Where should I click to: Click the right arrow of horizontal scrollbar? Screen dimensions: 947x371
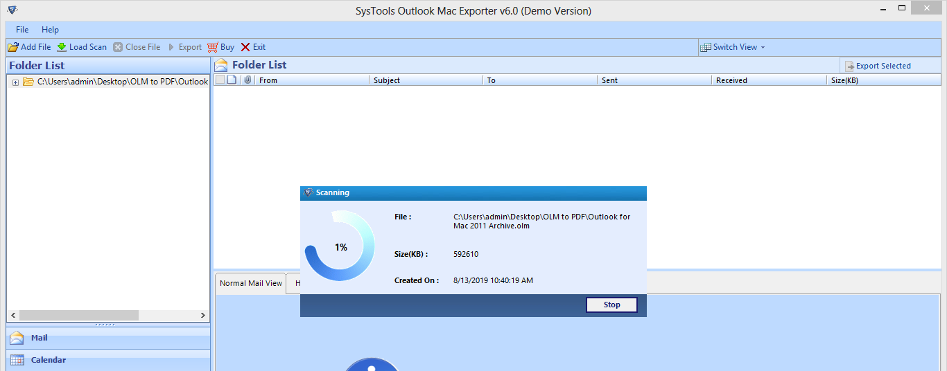203,315
